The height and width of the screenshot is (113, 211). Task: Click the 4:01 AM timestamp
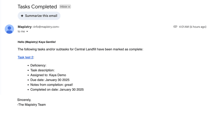[192, 27]
